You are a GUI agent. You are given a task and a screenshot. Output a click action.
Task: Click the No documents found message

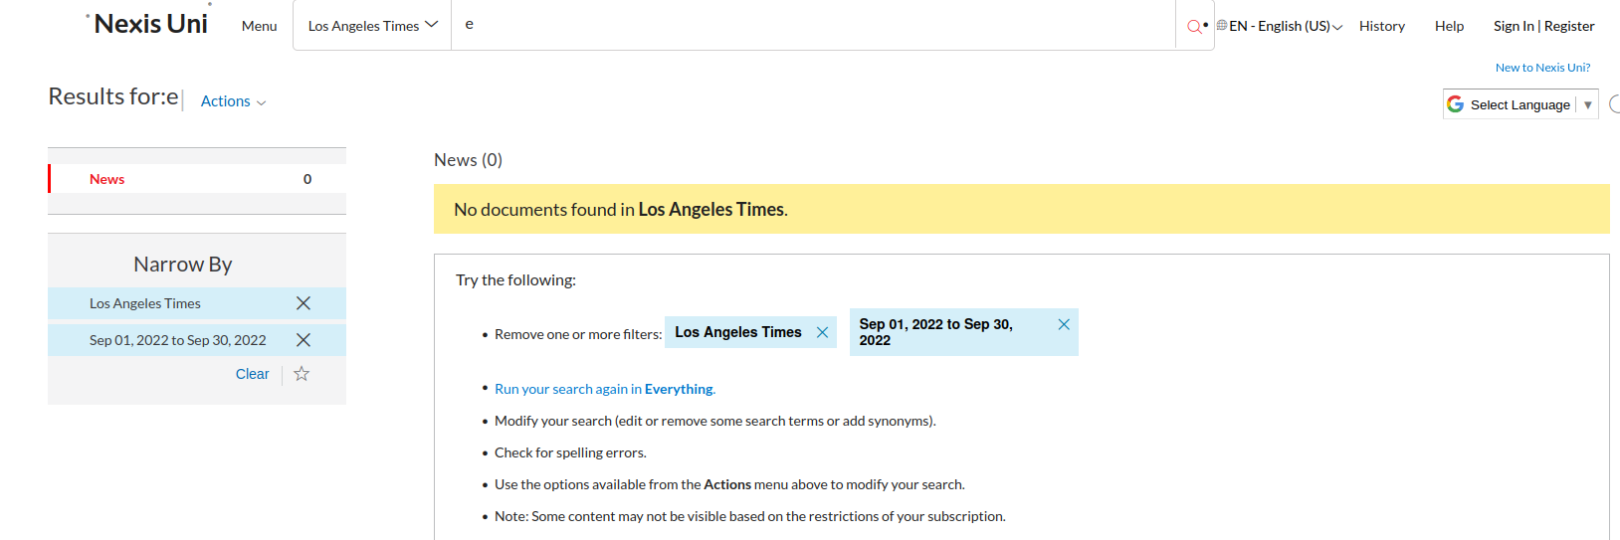click(1021, 209)
